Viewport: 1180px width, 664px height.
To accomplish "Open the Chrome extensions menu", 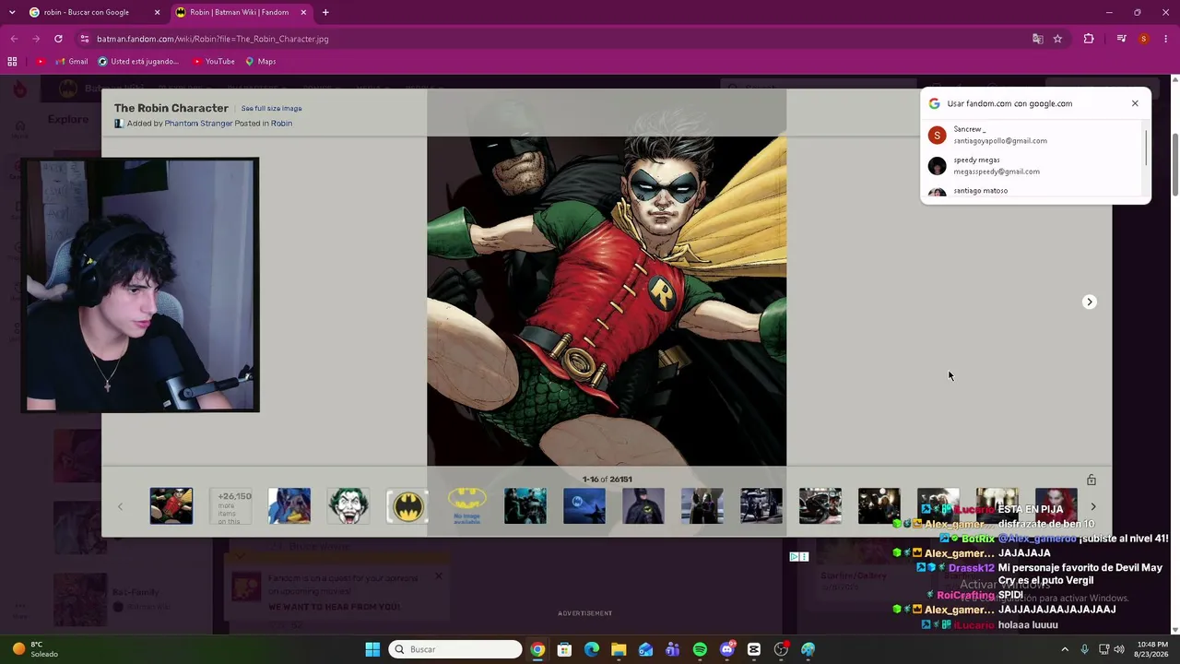I will [x=1089, y=39].
